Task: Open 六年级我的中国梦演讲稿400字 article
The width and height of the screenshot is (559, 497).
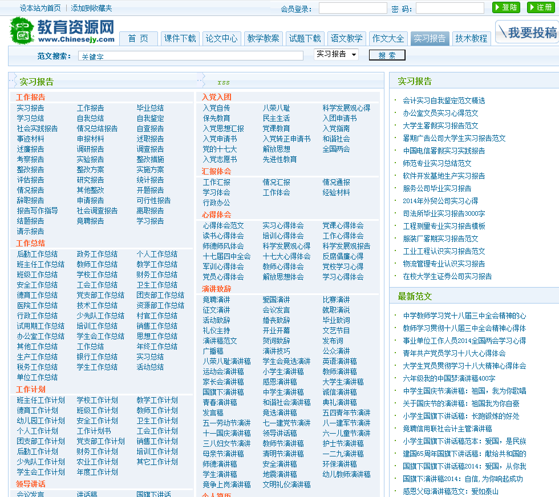Action: (449, 379)
